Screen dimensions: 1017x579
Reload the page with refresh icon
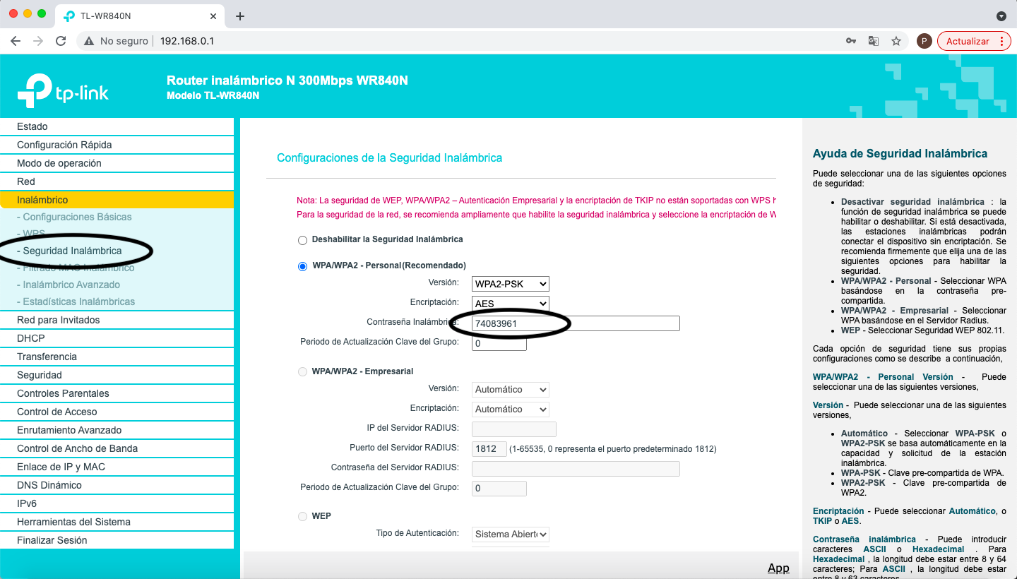61,41
